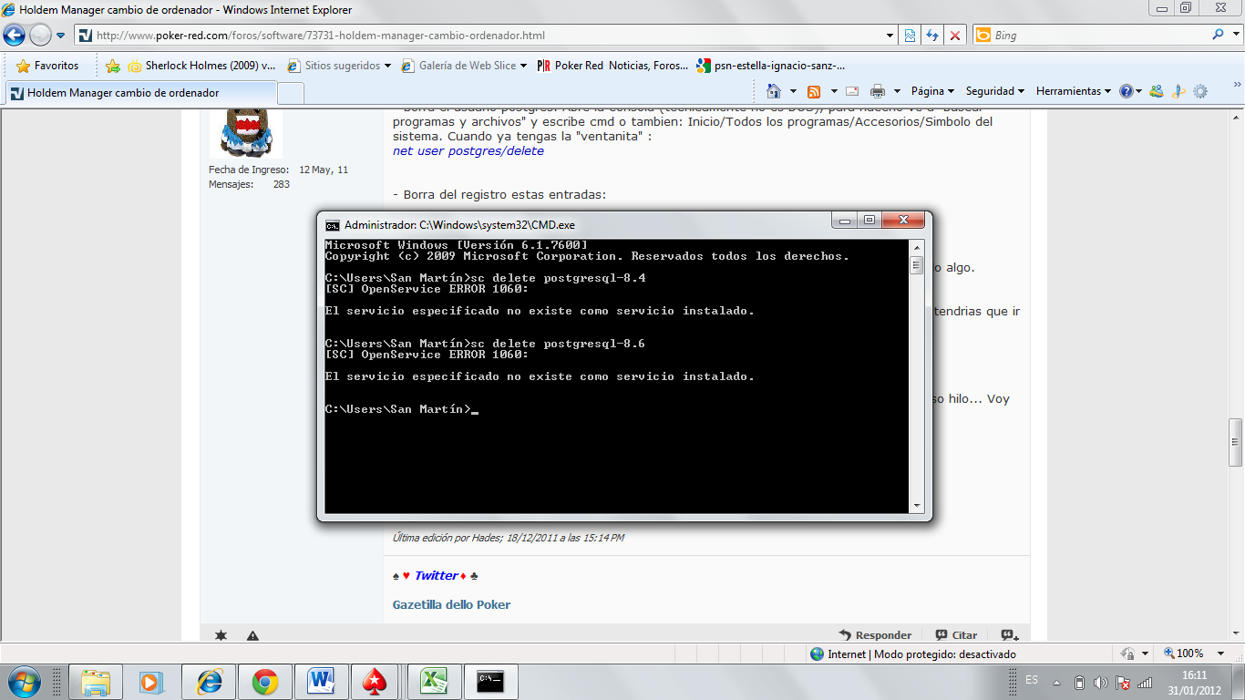
Task: View RSS feeds on this page
Action: click(814, 91)
